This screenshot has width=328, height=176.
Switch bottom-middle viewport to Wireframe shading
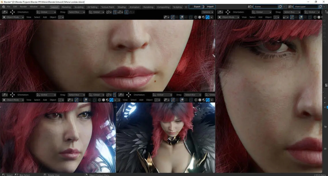(x=196, y=100)
